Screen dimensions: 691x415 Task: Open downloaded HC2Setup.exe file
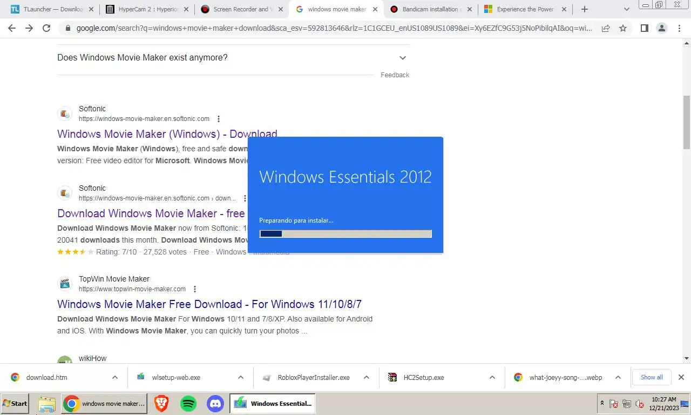click(x=424, y=377)
